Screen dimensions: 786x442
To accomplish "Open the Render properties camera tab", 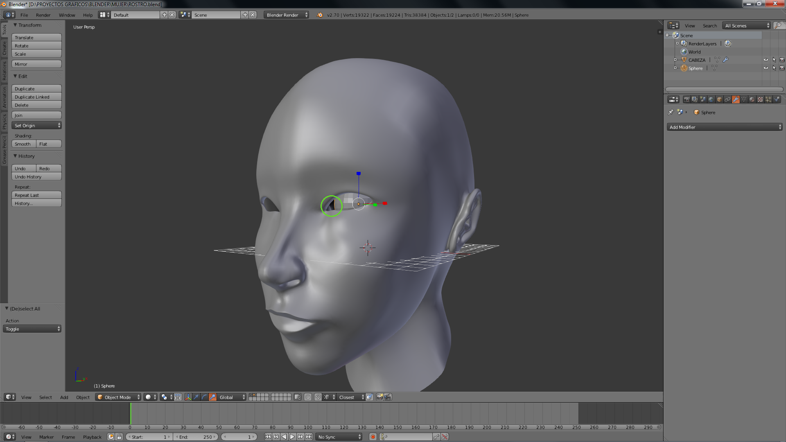I will point(687,99).
